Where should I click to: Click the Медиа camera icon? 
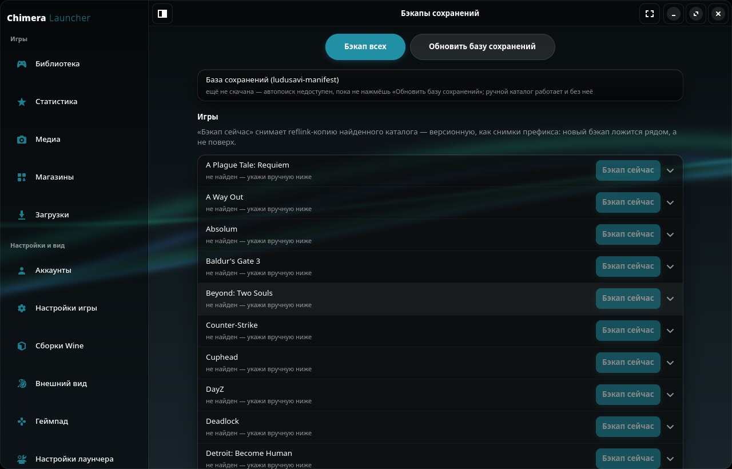click(x=22, y=140)
